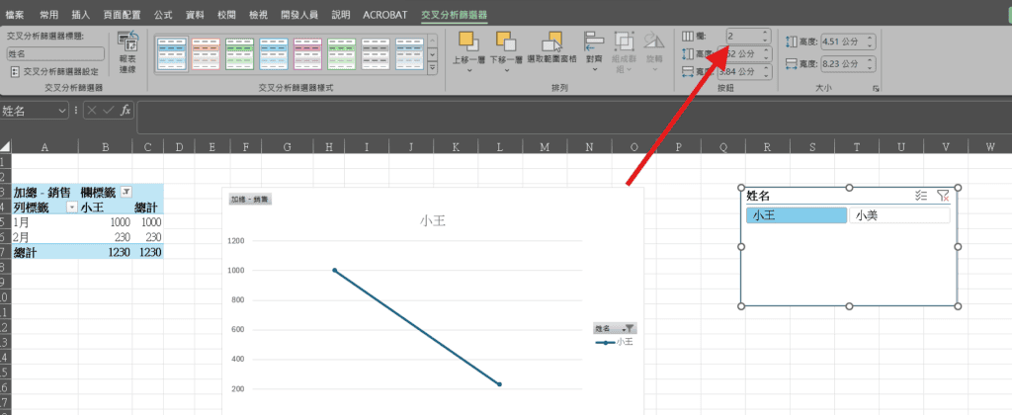Open the 姓名 field button dropdown on chart
1012x415 pixels.
[630, 328]
